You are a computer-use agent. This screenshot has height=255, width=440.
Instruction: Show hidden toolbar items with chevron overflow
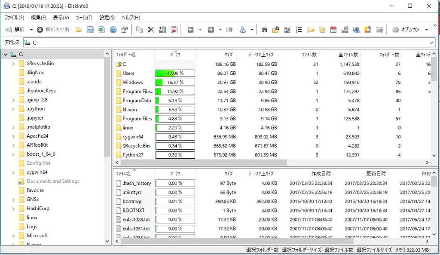pyautogui.click(x=435, y=25)
